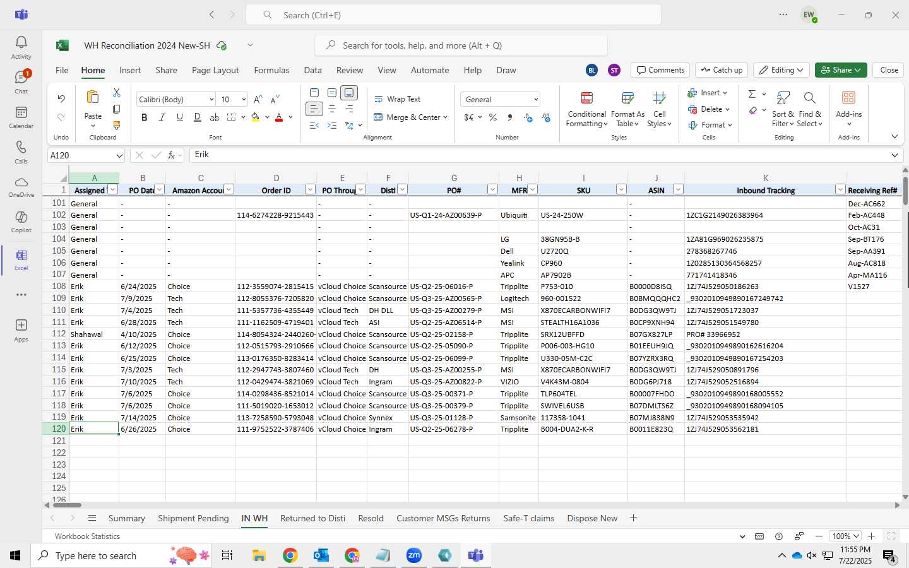Switch to Returned to Disti sheet
The height and width of the screenshot is (568, 909).
312,518
